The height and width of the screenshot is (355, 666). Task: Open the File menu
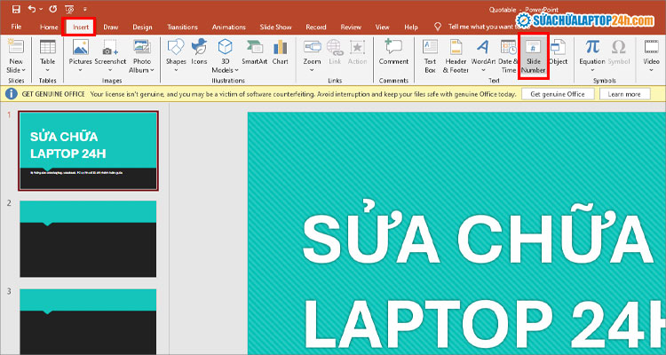pos(16,27)
